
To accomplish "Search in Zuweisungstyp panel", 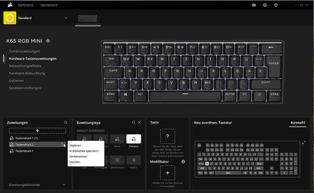I will (x=134, y=122).
